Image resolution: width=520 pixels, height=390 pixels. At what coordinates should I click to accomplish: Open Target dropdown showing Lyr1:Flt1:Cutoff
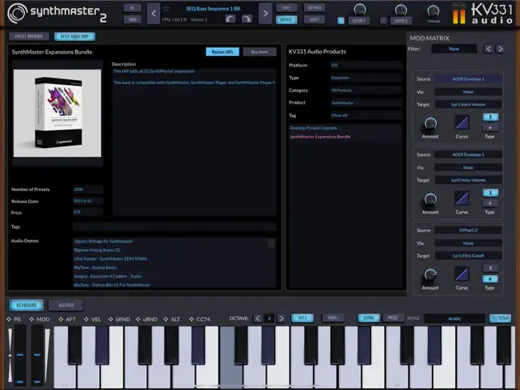click(x=468, y=256)
